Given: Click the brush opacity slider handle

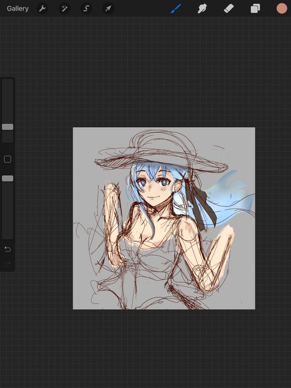Looking at the screenshot, I should click(7, 179).
